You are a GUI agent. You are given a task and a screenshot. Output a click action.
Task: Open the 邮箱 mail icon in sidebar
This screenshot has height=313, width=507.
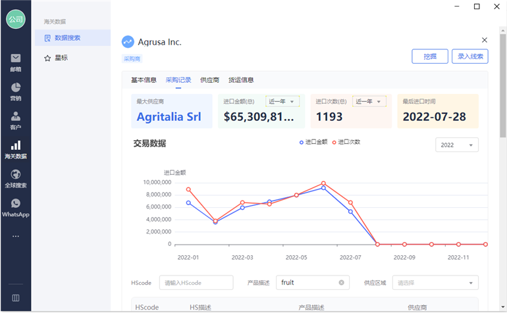click(x=16, y=58)
